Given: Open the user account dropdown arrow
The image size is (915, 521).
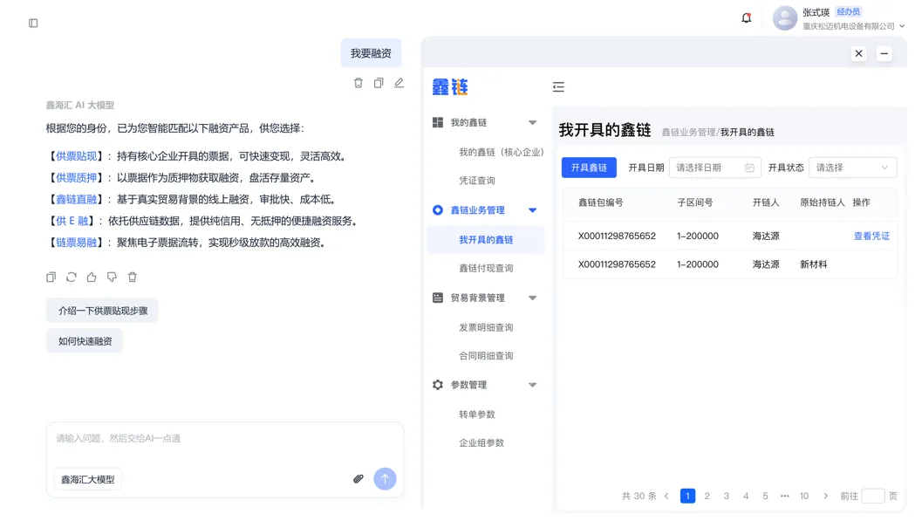Looking at the screenshot, I should click(902, 27).
